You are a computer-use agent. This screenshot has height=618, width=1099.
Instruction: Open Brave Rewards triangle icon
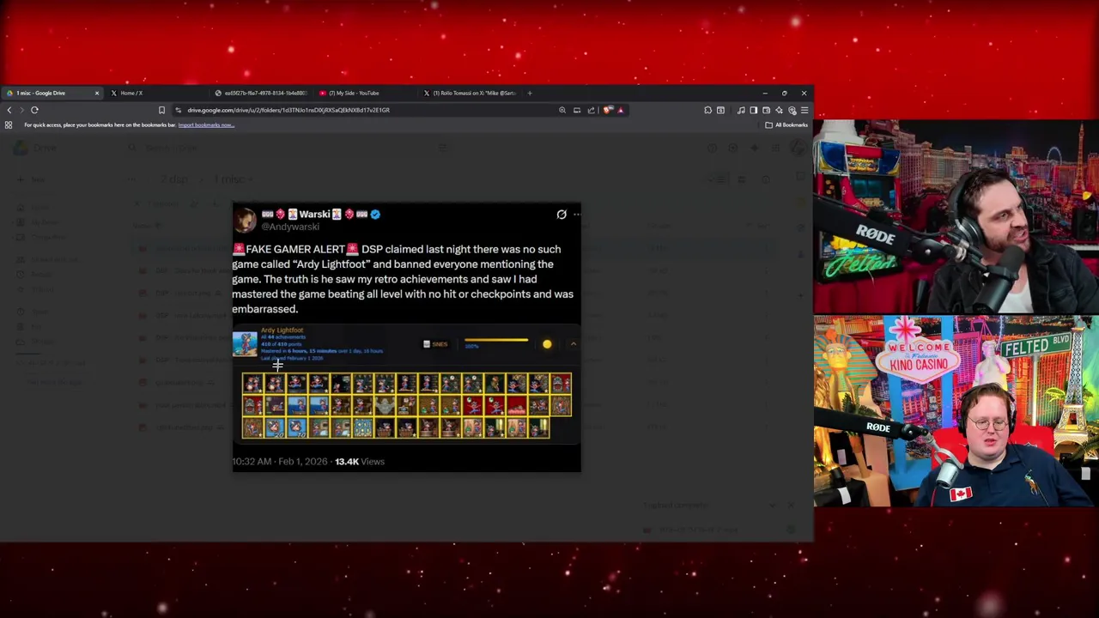coord(621,110)
